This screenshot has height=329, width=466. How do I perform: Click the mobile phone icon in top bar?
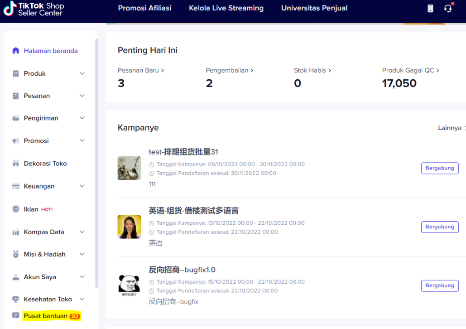pos(430,8)
